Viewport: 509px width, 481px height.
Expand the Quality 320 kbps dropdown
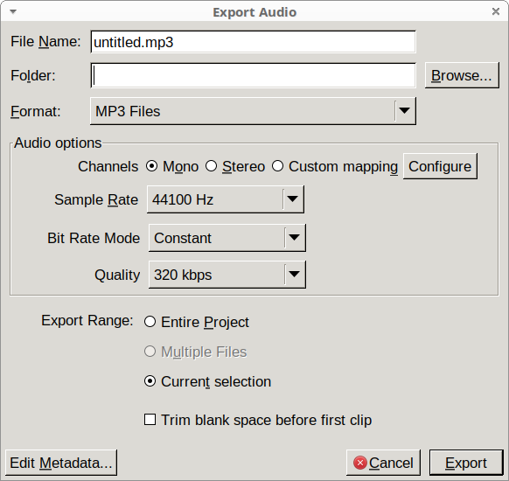coord(227,275)
